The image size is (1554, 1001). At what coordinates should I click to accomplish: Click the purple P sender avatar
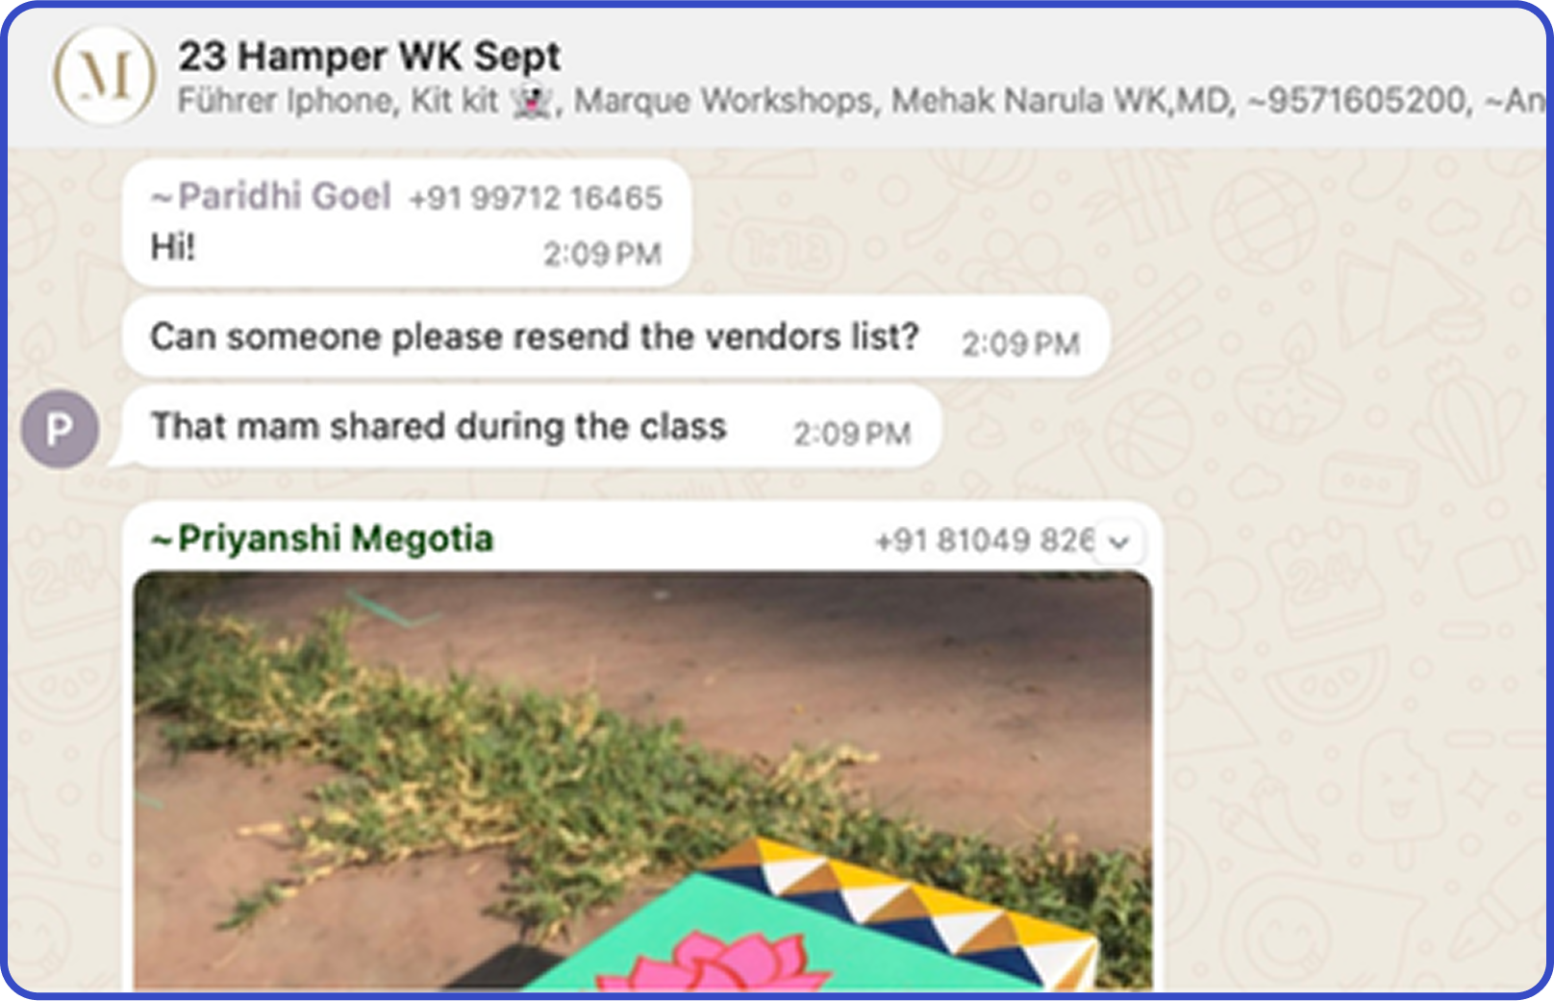[x=60, y=429]
